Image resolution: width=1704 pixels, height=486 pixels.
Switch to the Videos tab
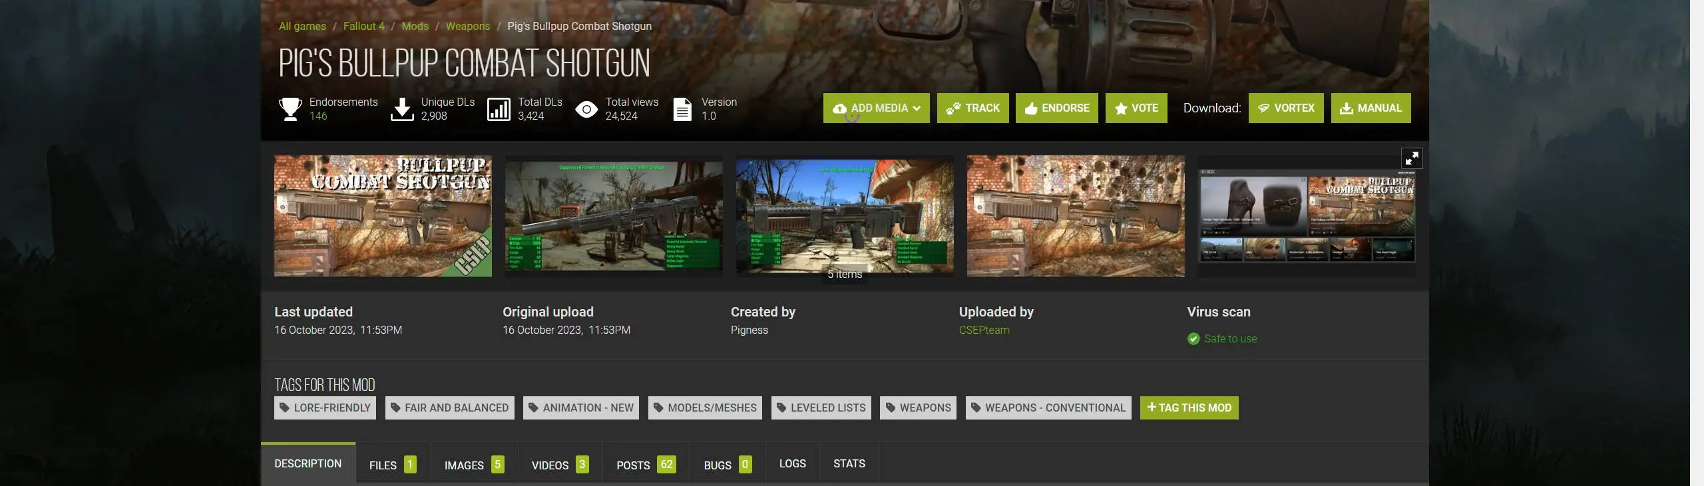(x=560, y=464)
